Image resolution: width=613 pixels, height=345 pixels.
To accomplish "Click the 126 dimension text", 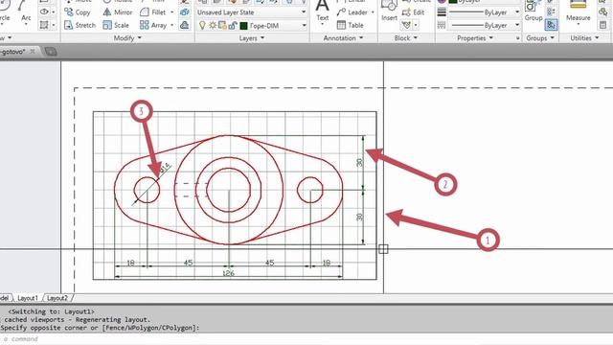I will (228, 273).
